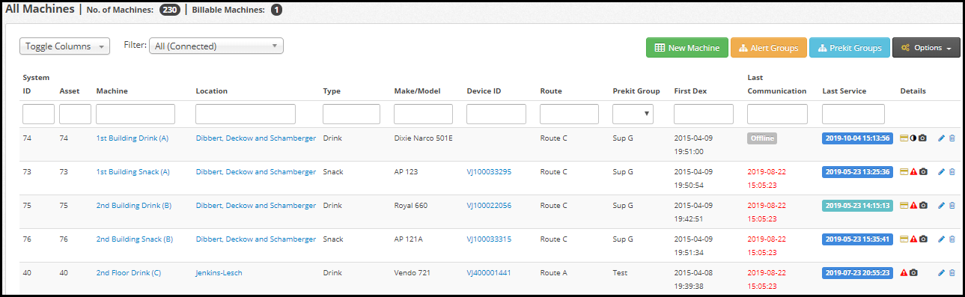The width and height of the screenshot is (965, 297).
Task: Click the 2019-05-23 14:15:13 teal service badge
Action: 857,206
